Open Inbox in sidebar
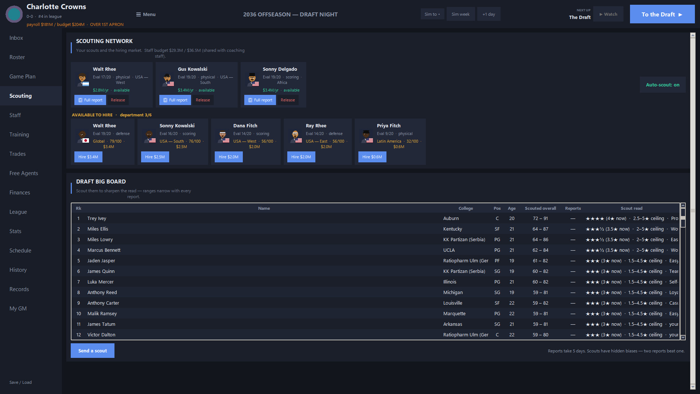This screenshot has height=394, width=700. pyautogui.click(x=31, y=38)
